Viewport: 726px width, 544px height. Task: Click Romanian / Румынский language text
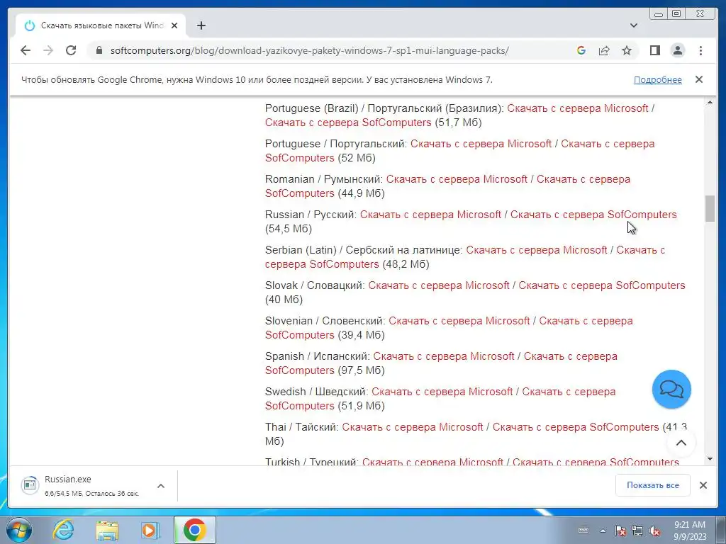[x=323, y=179]
